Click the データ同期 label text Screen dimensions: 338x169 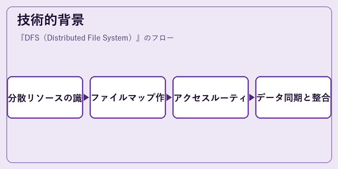pyautogui.click(x=278, y=98)
